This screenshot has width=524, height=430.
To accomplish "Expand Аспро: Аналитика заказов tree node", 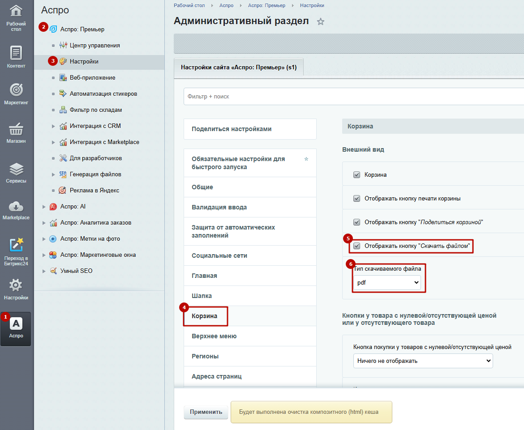I will 44,223.
